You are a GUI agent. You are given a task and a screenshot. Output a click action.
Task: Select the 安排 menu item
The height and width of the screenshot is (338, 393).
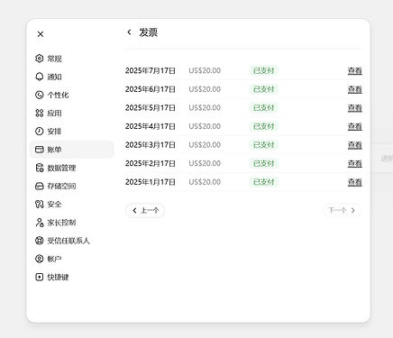(72, 132)
